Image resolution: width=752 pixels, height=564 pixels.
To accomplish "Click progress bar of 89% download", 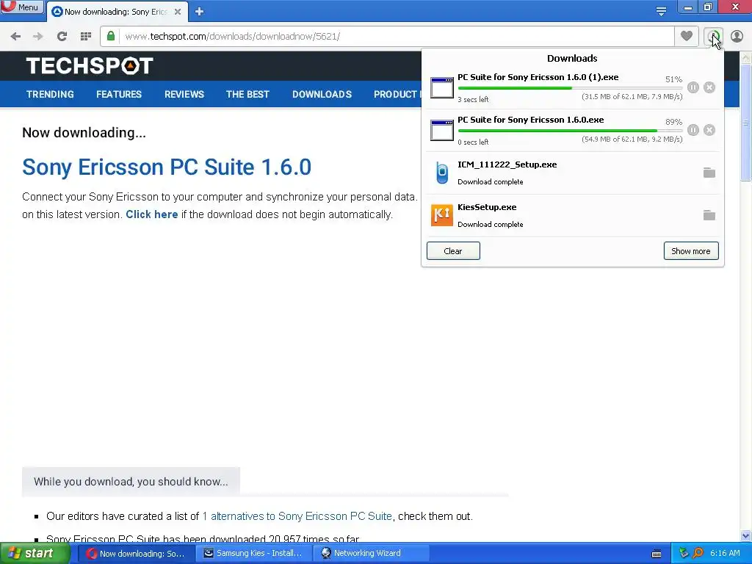I will [x=570, y=131].
